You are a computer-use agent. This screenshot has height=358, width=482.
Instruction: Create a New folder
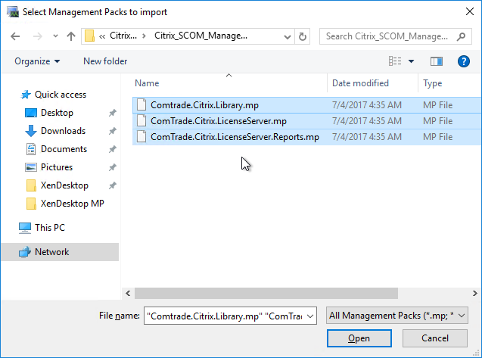(105, 61)
